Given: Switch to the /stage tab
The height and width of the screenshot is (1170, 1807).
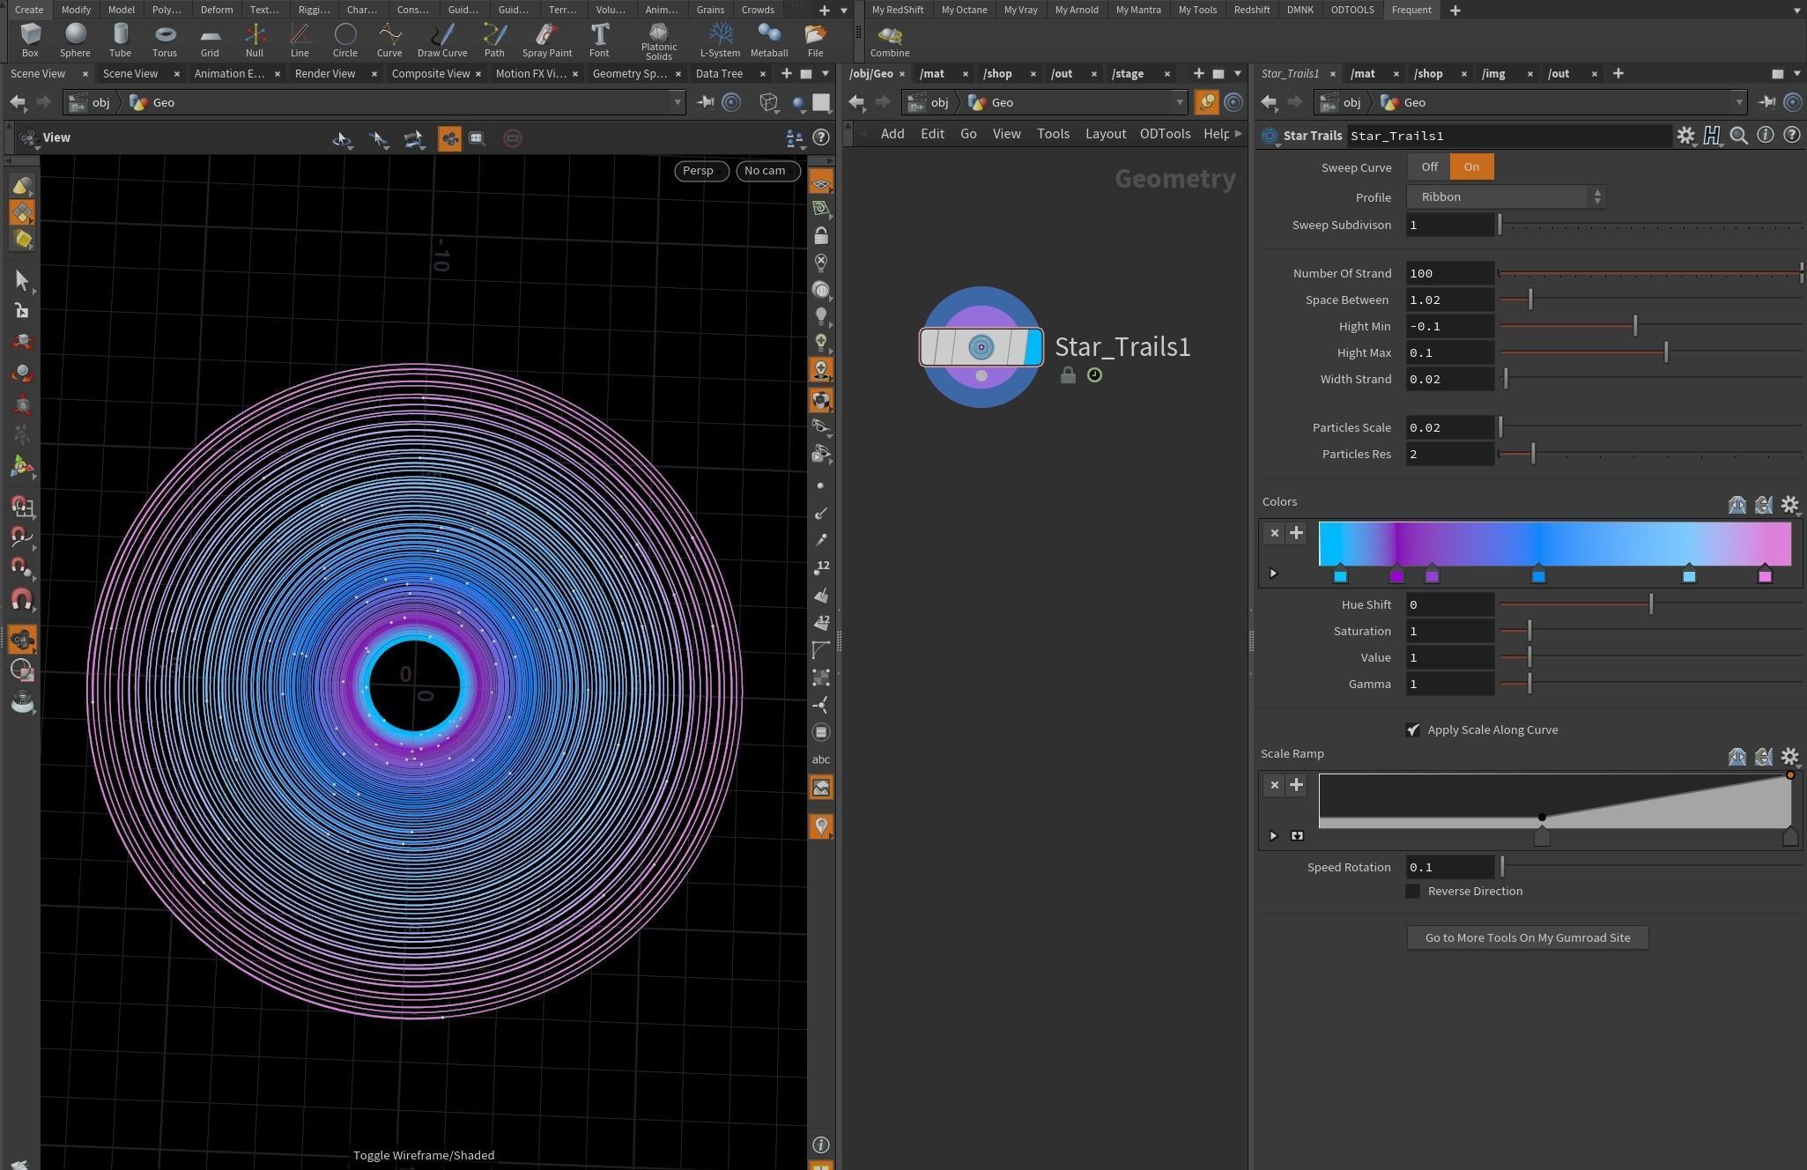Looking at the screenshot, I should 1127,73.
